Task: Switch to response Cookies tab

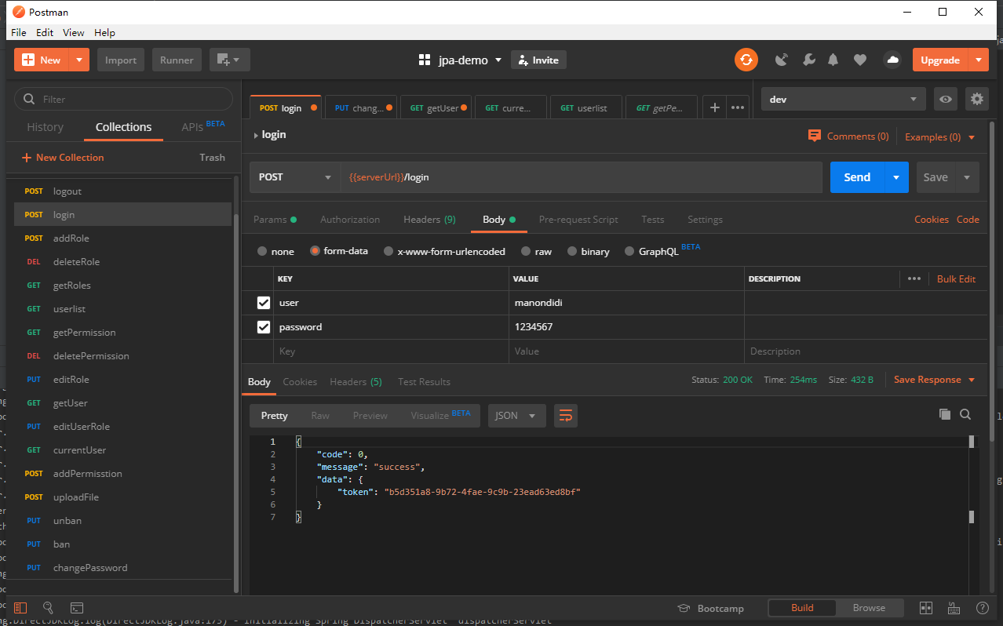Action: point(300,382)
